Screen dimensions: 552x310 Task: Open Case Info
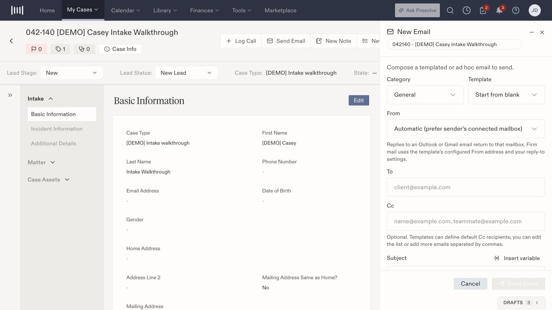(120, 49)
